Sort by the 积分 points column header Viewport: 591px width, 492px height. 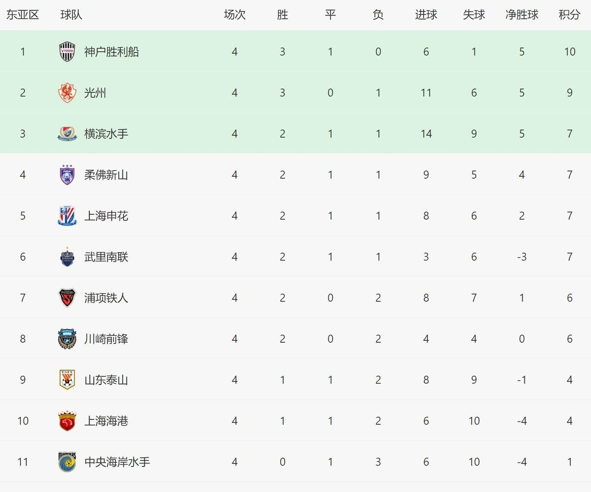click(x=569, y=15)
